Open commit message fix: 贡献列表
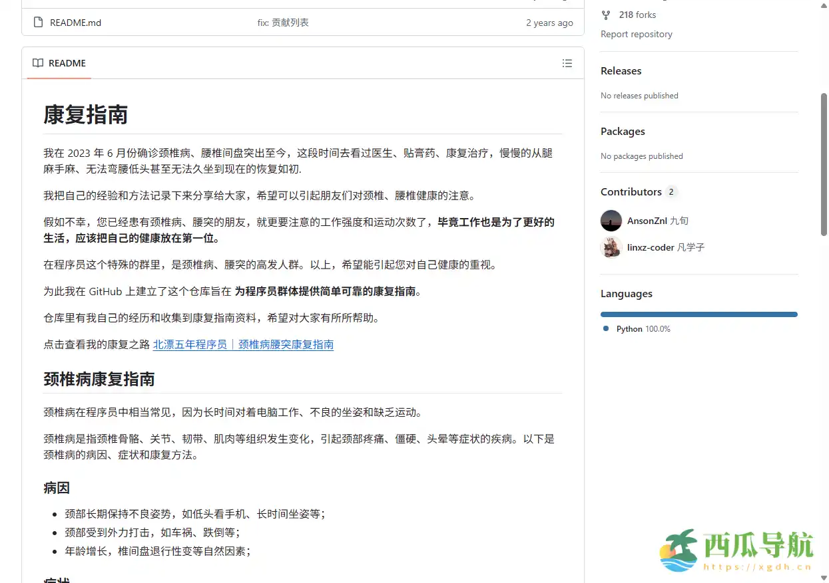The height and width of the screenshot is (583, 829). click(x=283, y=22)
